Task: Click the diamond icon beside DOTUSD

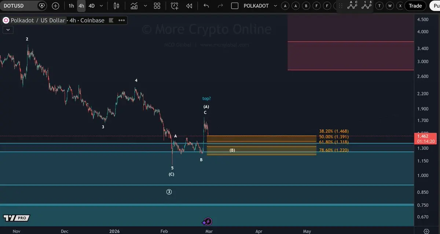Action: click(42, 6)
